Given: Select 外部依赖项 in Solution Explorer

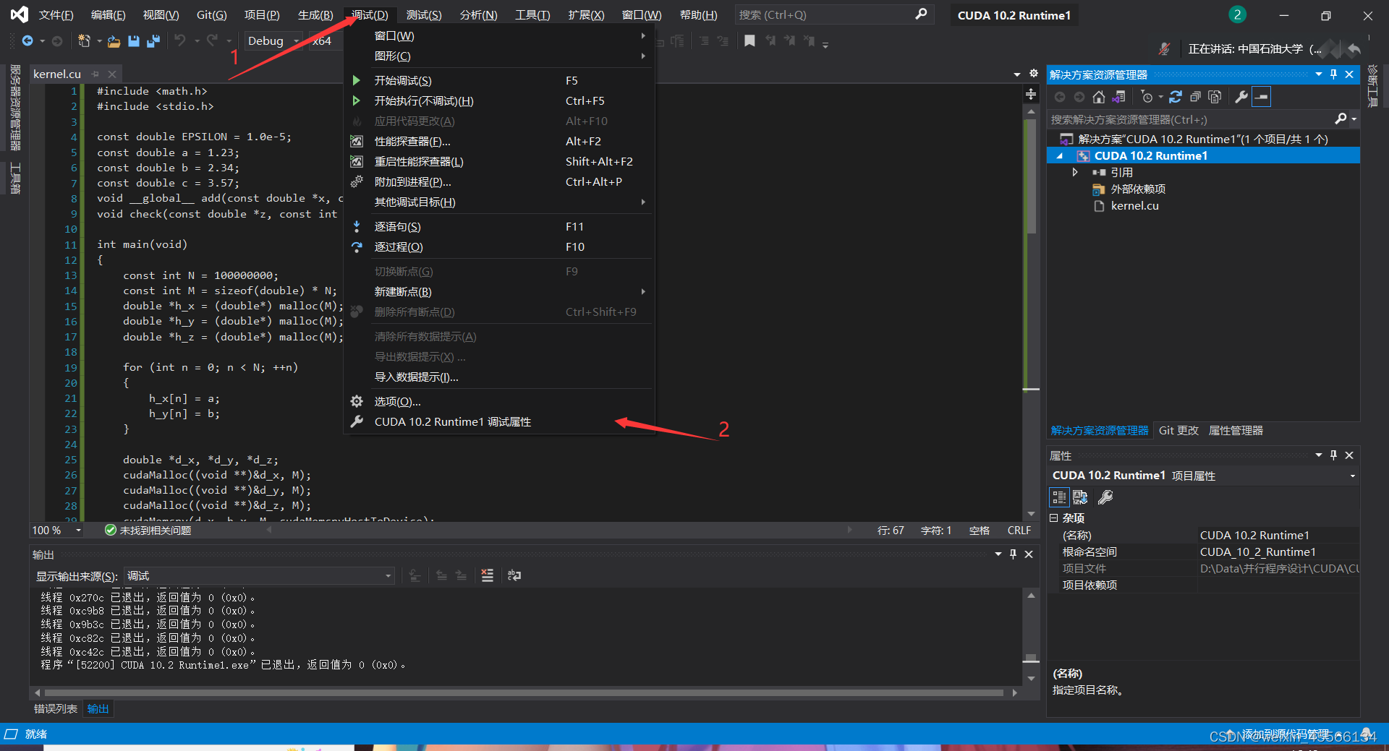Looking at the screenshot, I should click(1138, 189).
